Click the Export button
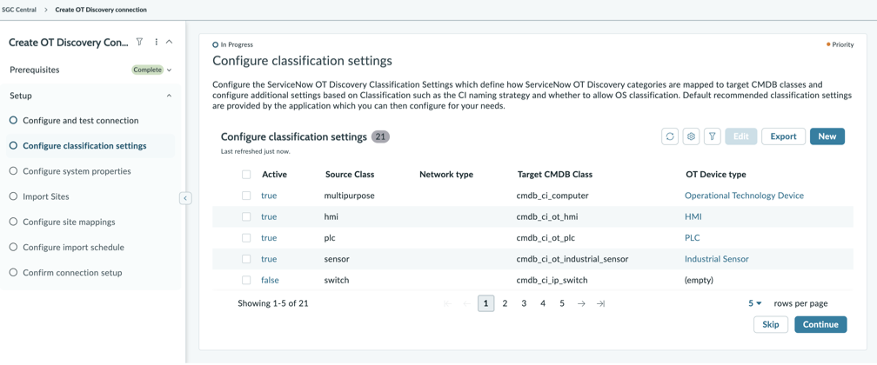 (x=783, y=136)
